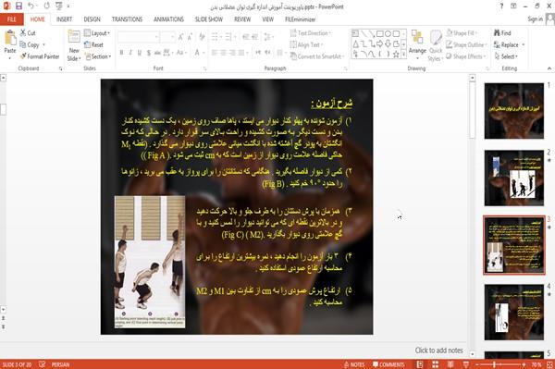Click Convert to SmartArt
Viewport: 555px width, 369px height.
[317, 56]
